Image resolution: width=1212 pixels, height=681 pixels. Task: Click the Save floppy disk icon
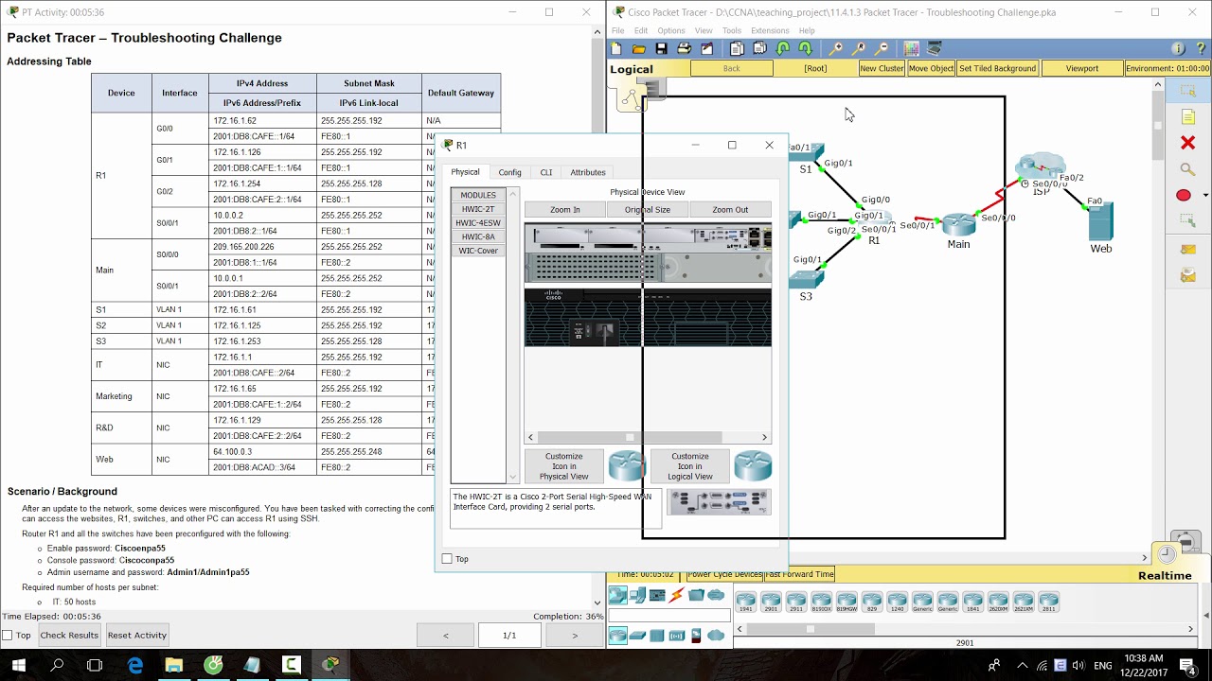pyautogui.click(x=661, y=48)
